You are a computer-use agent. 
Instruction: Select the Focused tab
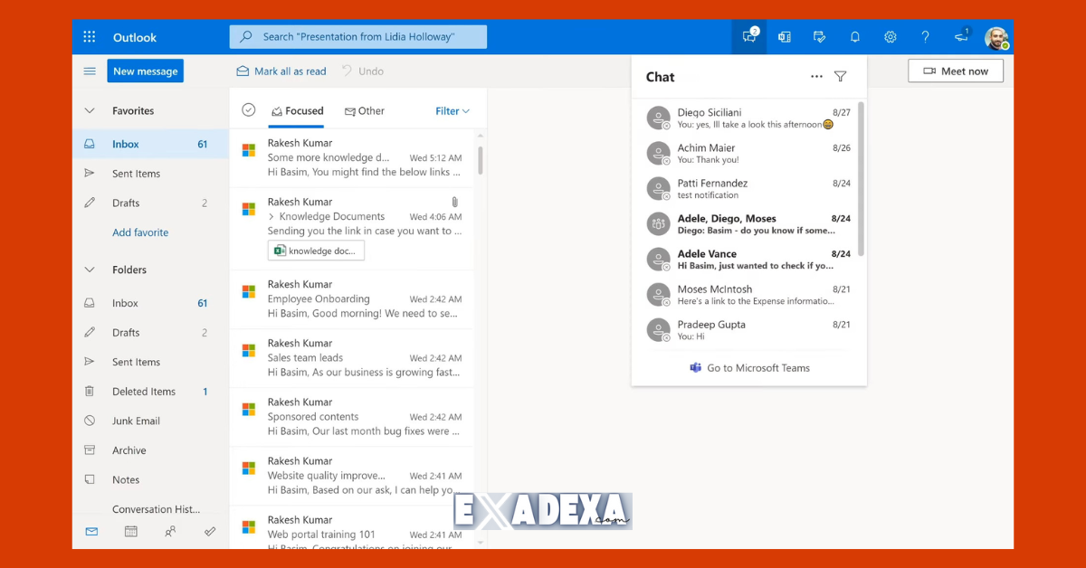297,110
